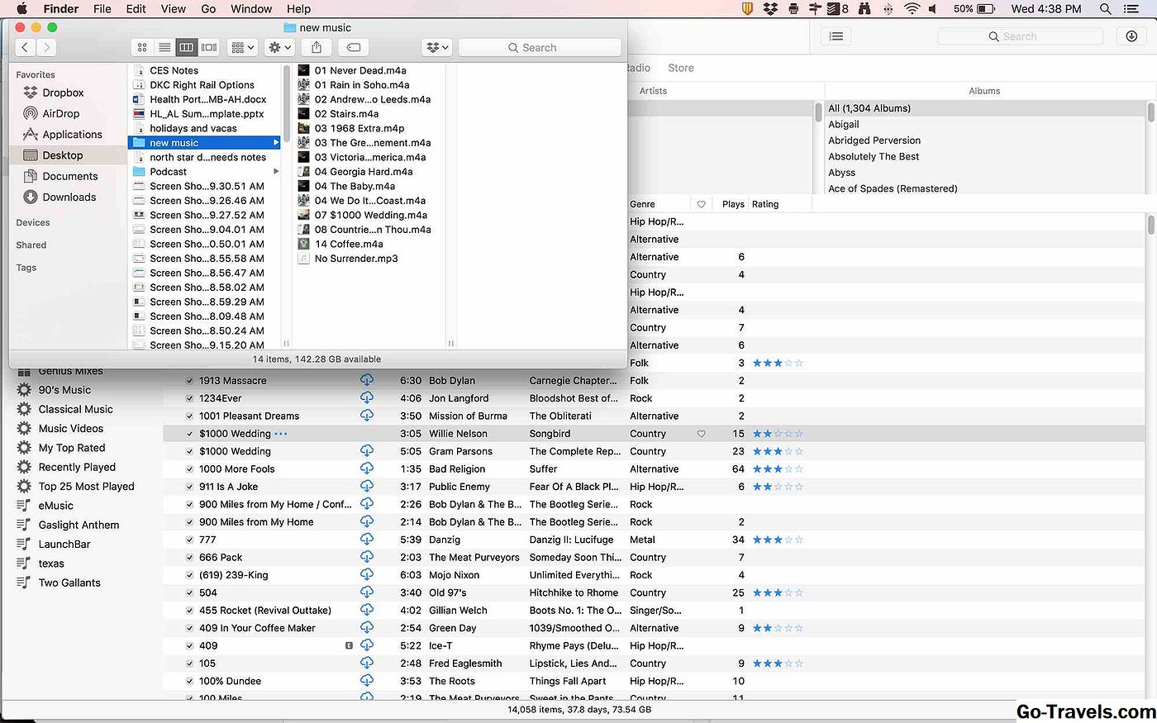Set star rating for 1000 More Fools
This screenshot has height=723, width=1157.
click(778, 469)
